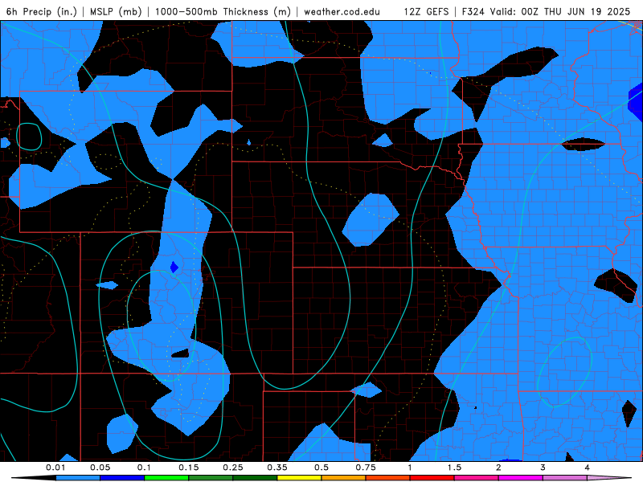This screenshot has width=643, height=482.
Task: Click the magenta 2–3 legend swatch
Action: coord(521,478)
